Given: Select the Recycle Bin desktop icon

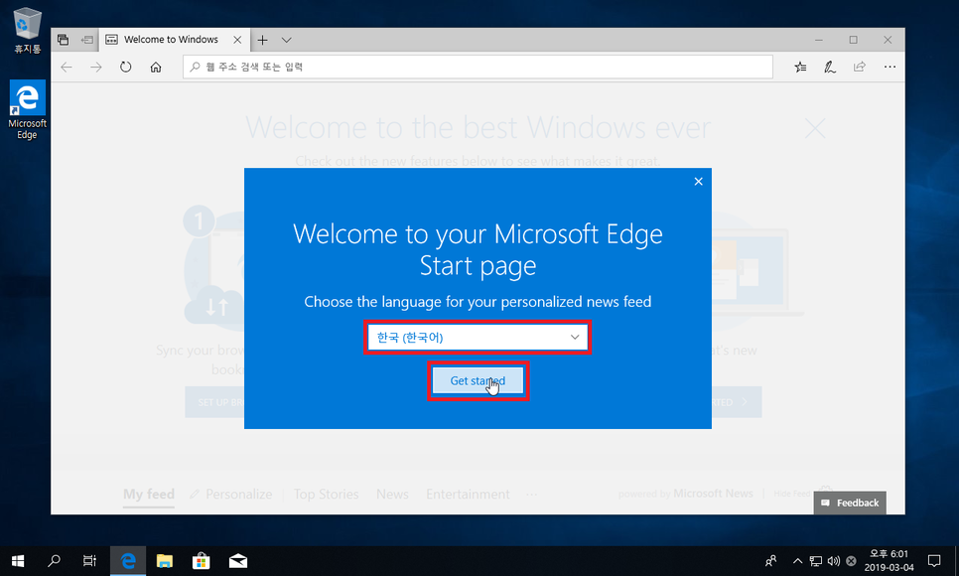Looking at the screenshot, I should pos(28,31).
